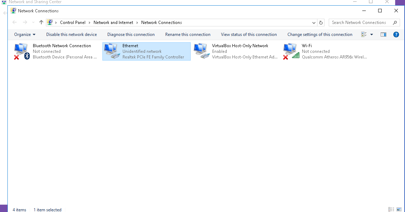This screenshot has height=212, width=405.
Task: Expand the address bar history dropdown arrow
Action: tap(314, 22)
